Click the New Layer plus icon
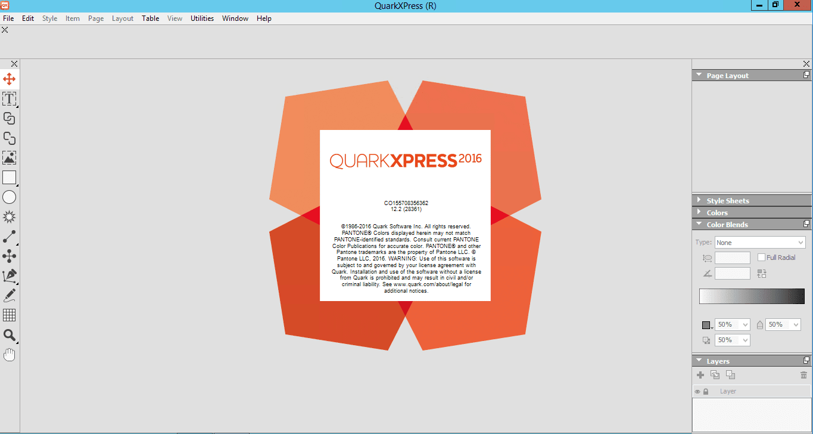The width and height of the screenshot is (813, 434). click(x=700, y=375)
